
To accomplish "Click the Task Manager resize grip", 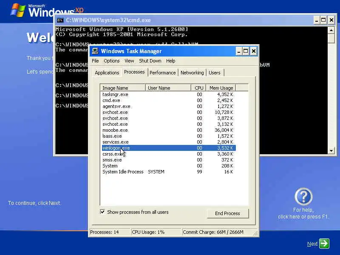I will pyautogui.click(x=256, y=233).
